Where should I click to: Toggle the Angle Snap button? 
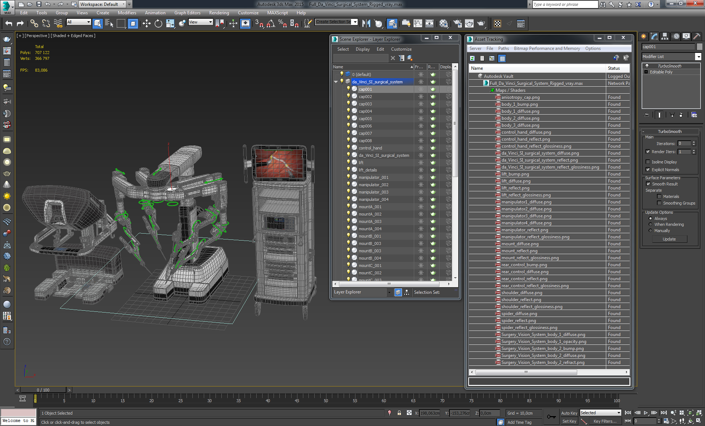tap(271, 24)
